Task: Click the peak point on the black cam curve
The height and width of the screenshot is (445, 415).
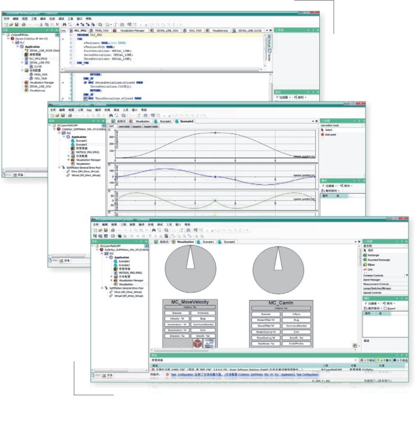Action: coord(215,132)
